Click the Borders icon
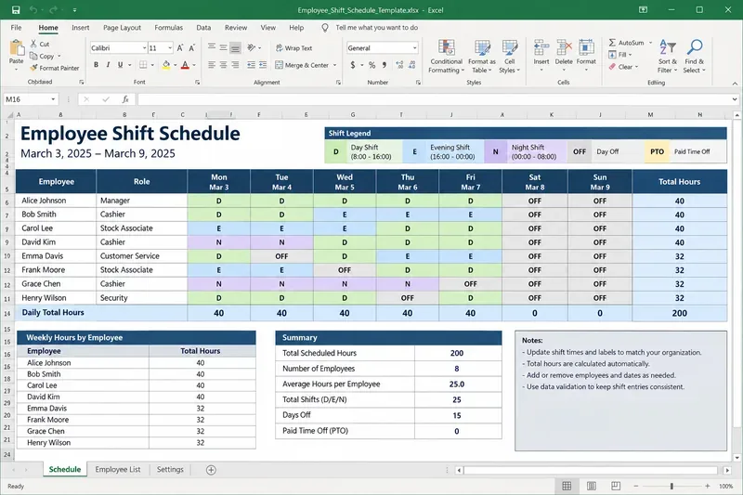The image size is (743, 495). click(x=143, y=64)
